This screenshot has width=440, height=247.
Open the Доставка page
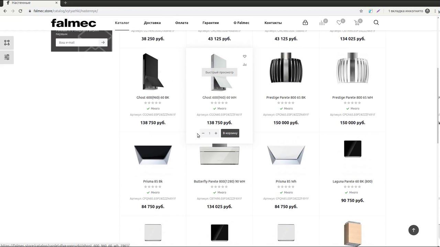point(152,23)
